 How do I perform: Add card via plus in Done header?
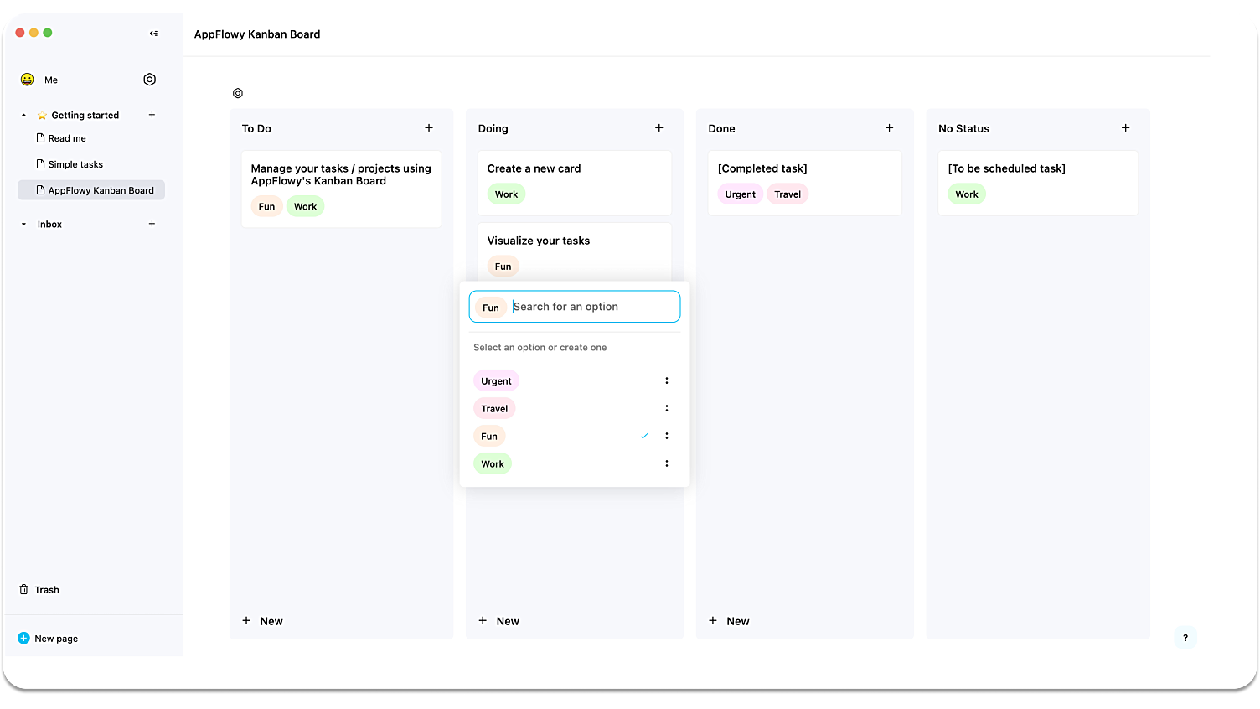pyautogui.click(x=890, y=128)
